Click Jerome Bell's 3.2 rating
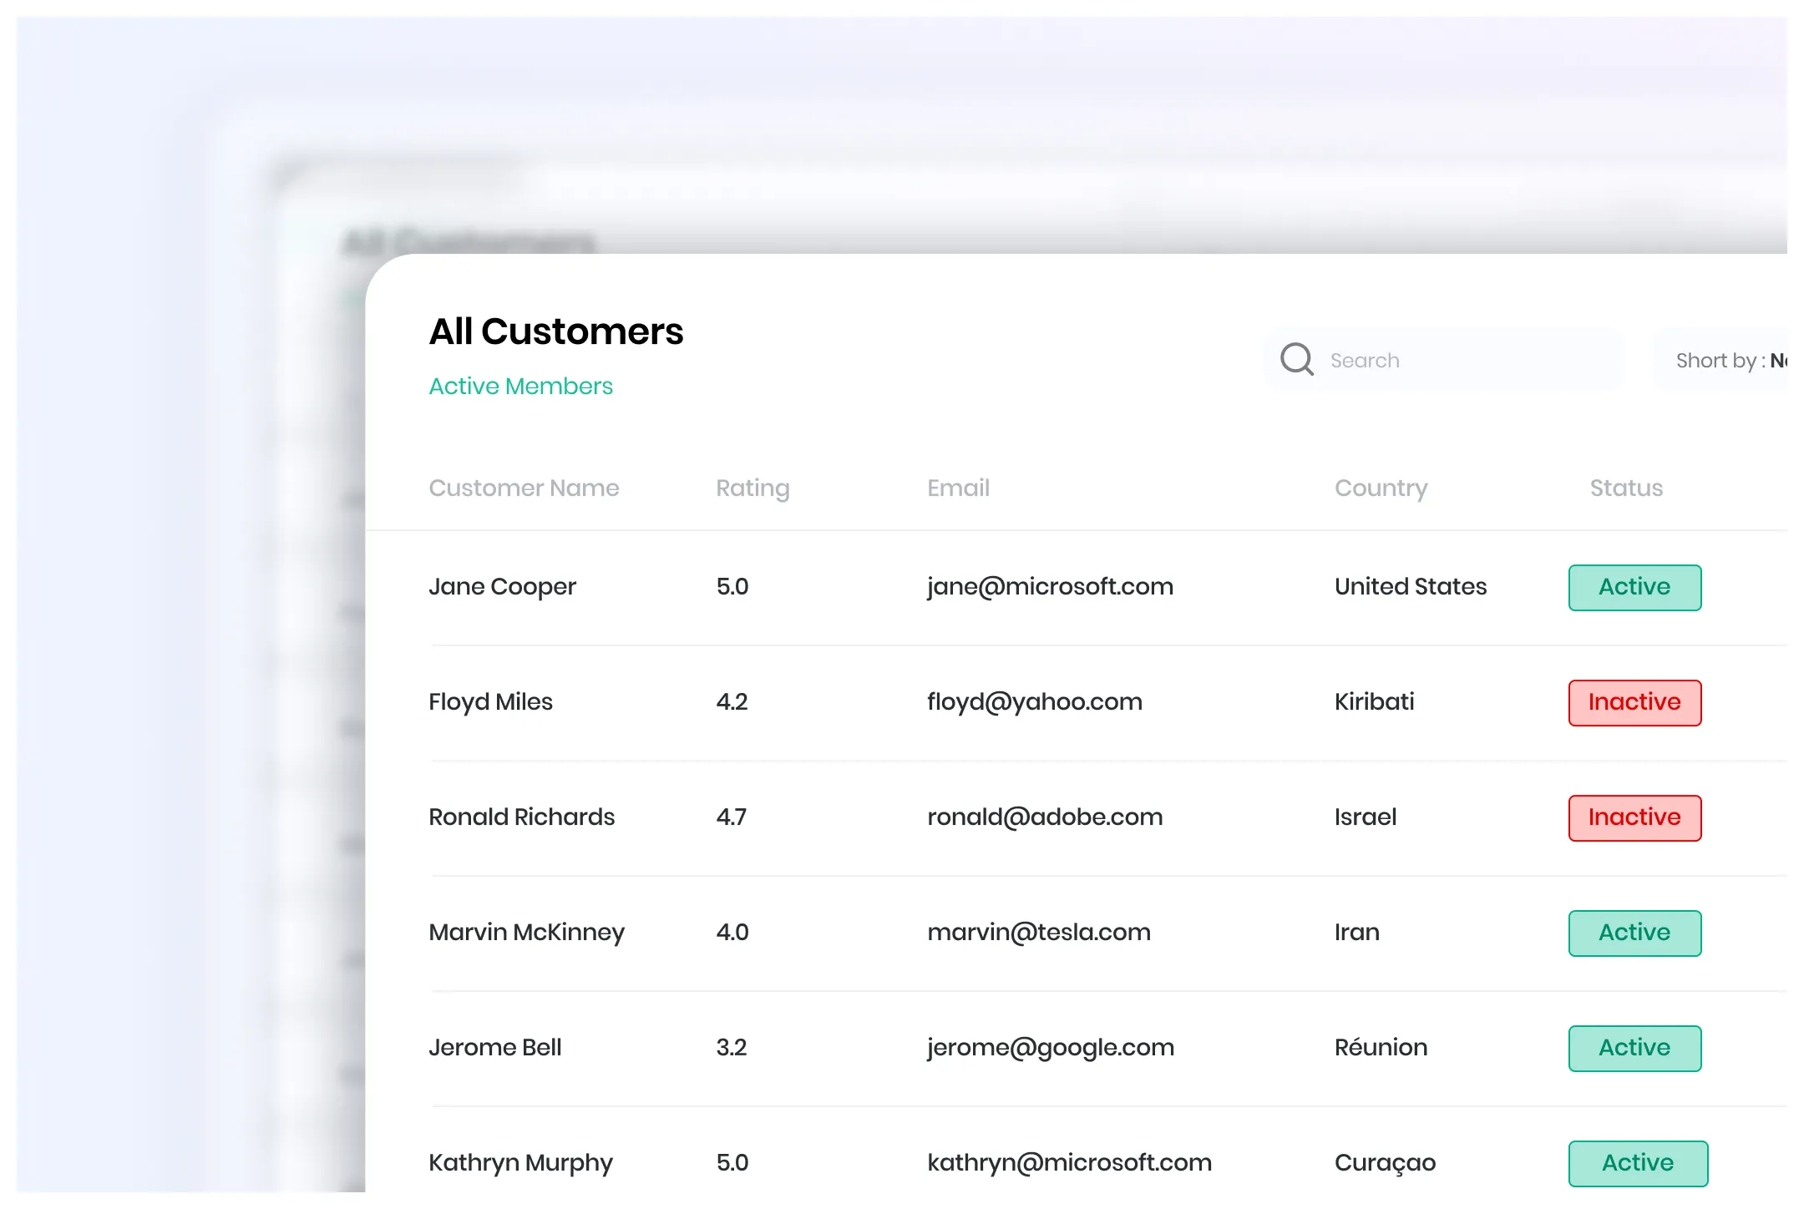 point(731,1047)
